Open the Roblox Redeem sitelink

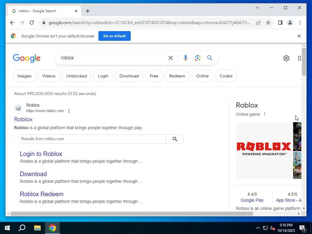(x=41, y=194)
